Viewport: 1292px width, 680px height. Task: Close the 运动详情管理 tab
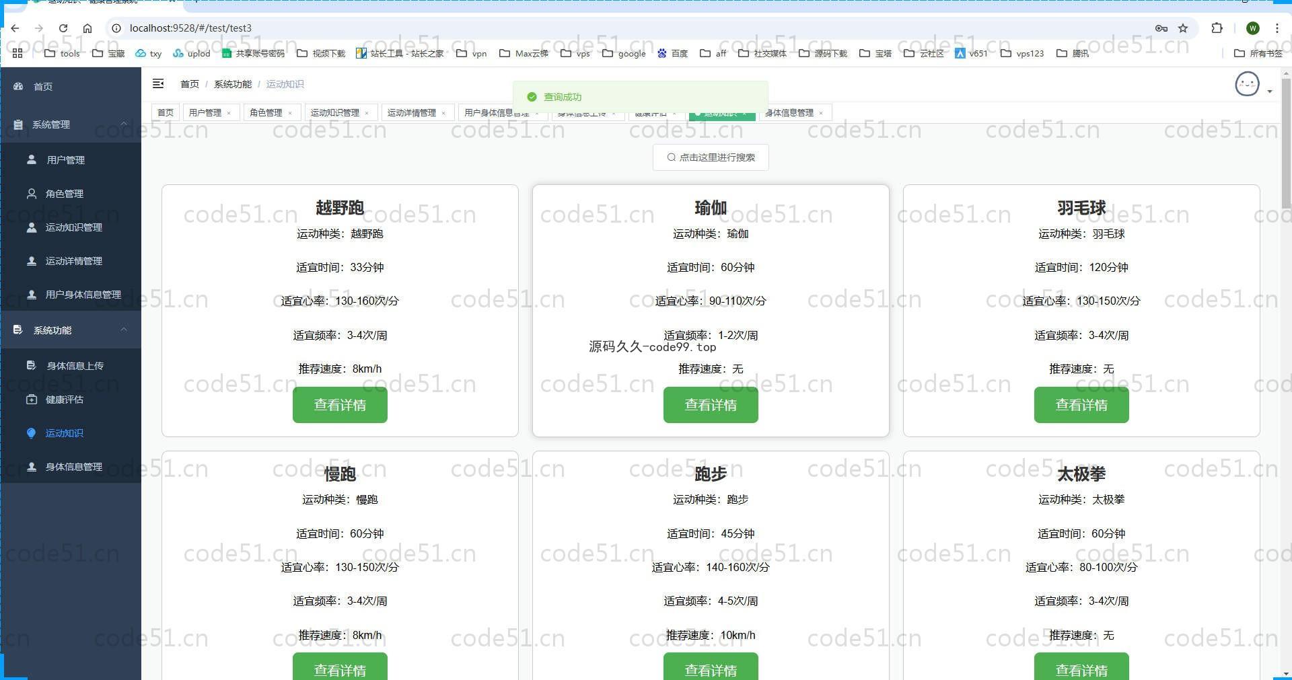tap(443, 113)
